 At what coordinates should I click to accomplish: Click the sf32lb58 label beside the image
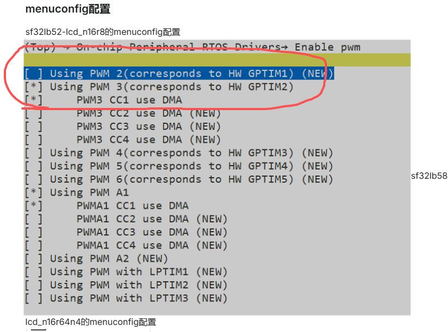pos(429,176)
